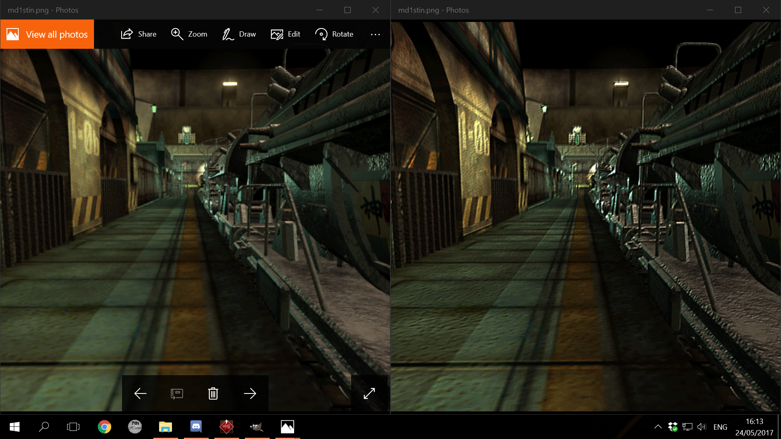Viewport: 781px width, 439px height.
Task: Open the Windows Start menu
Action: pyautogui.click(x=15, y=427)
